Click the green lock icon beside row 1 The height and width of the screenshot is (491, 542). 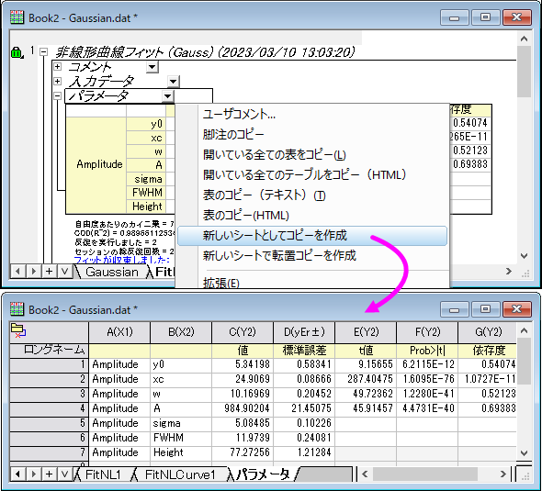17,52
